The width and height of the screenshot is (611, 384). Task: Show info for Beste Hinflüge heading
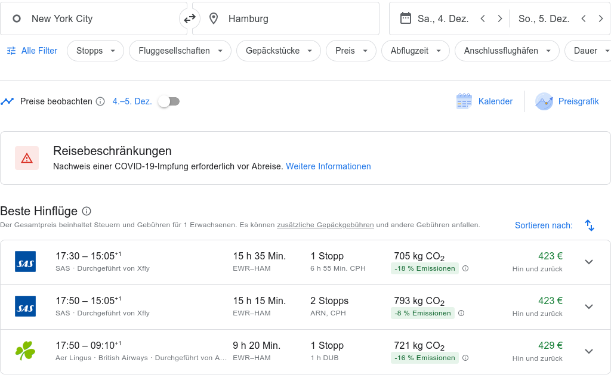(x=87, y=211)
